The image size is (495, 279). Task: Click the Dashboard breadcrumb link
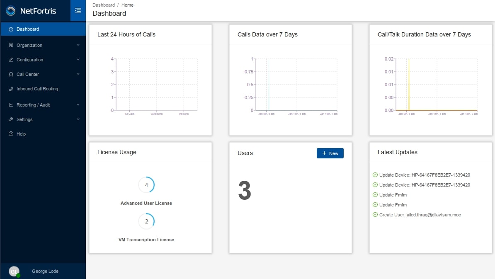pos(104,5)
